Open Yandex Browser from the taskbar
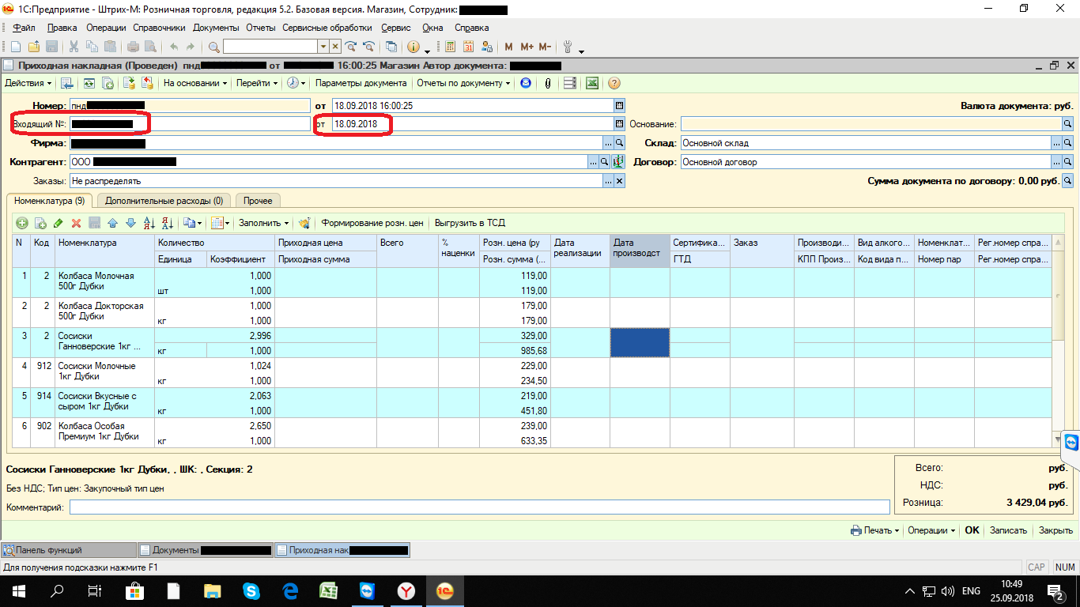This screenshot has height=607, width=1080. tap(406, 590)
